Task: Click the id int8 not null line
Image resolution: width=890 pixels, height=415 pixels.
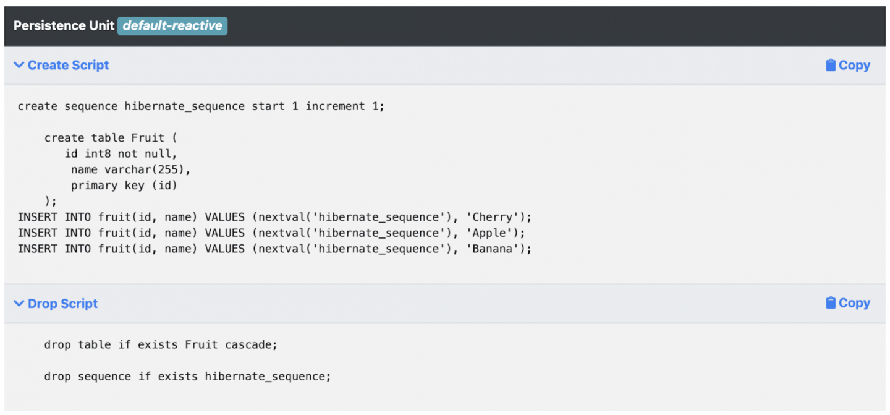Action: coord(121,154)
